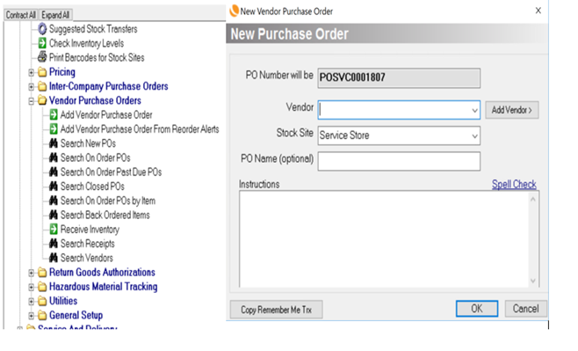Click the binoculars icon next to Search Vendors

54,258
